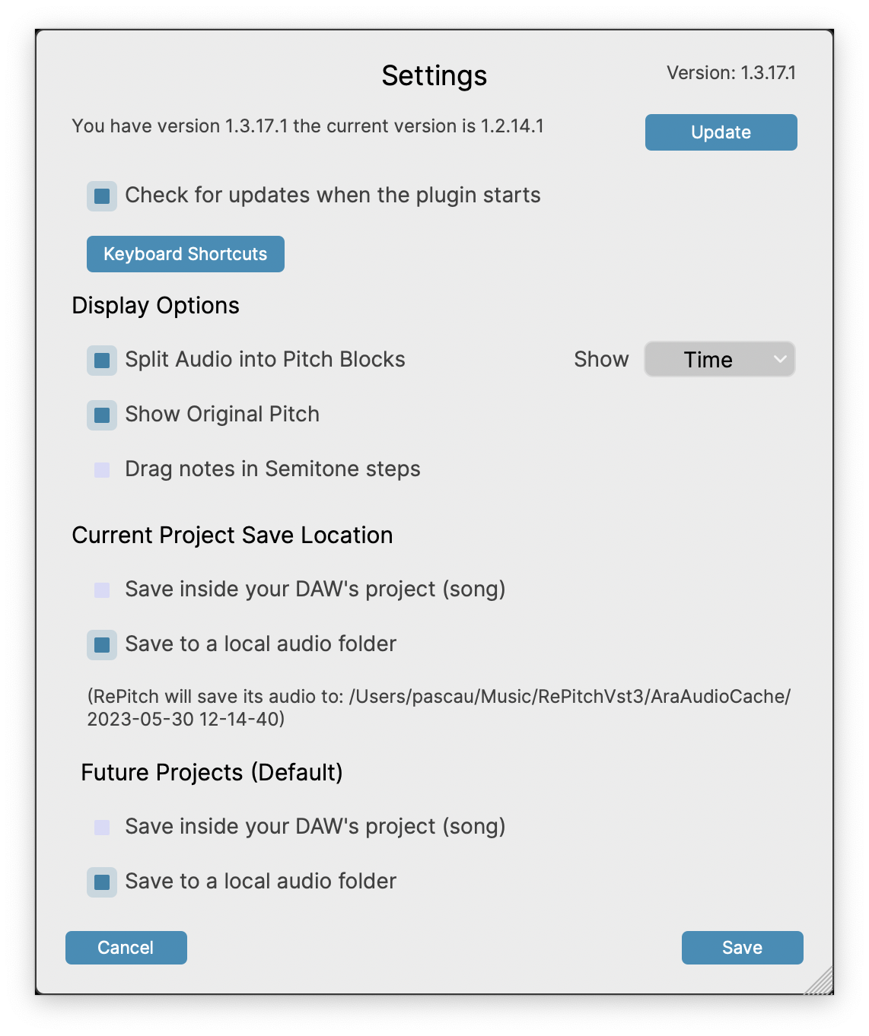
Task: Click the Show label next to dropdown
Action: click(x=601, y=360)
